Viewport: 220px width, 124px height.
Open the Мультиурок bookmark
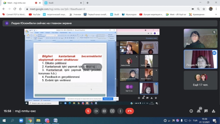click(129, 14)
